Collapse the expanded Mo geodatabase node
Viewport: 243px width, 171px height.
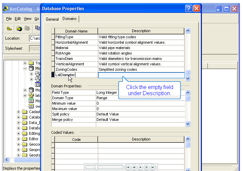pyautogui.click(x=25, y=69)
